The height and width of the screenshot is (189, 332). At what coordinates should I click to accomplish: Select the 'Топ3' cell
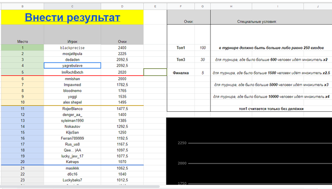pos(181,60)
